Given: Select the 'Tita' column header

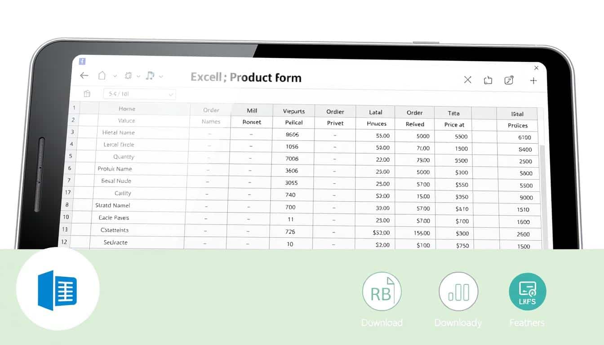Looking at the screenshot, I should coord(453,113).
